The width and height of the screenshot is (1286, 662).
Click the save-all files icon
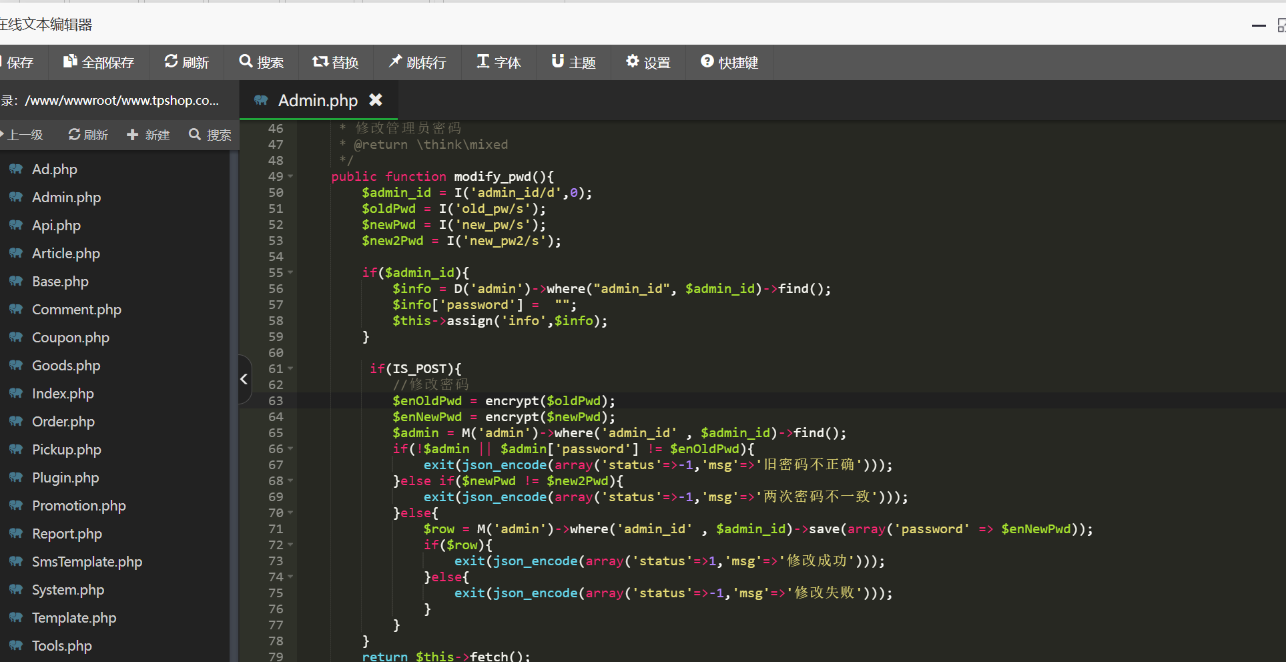(x=70, y=61)
